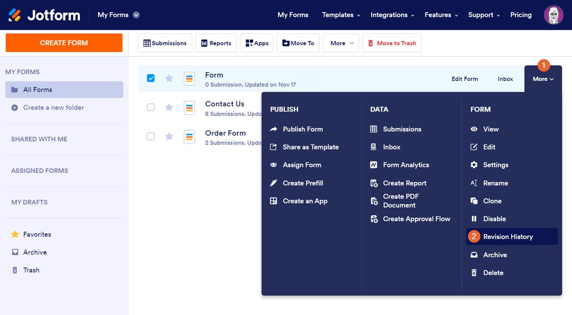Image resolution: width=572 pixels, height=315 pixels.
Task: Open SHARED WITH ME section
Action: (39, 139)
